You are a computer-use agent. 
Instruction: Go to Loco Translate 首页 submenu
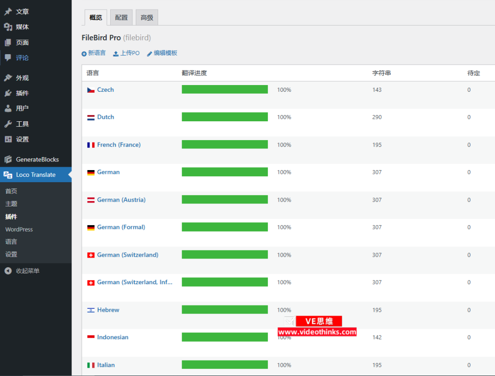click(x=12, y=191)
